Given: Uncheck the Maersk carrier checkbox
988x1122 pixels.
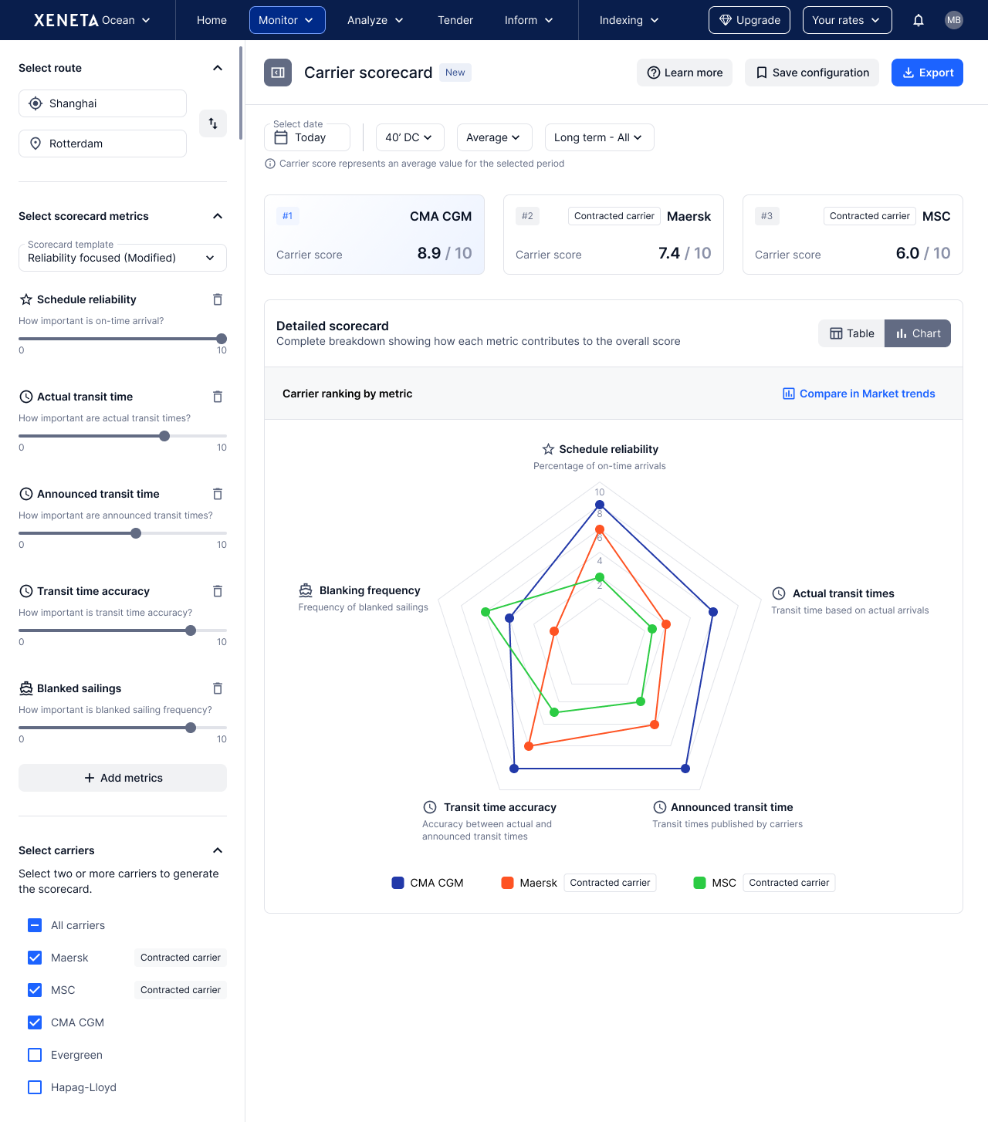Looking at the screenshot, I should coord(35,958).
